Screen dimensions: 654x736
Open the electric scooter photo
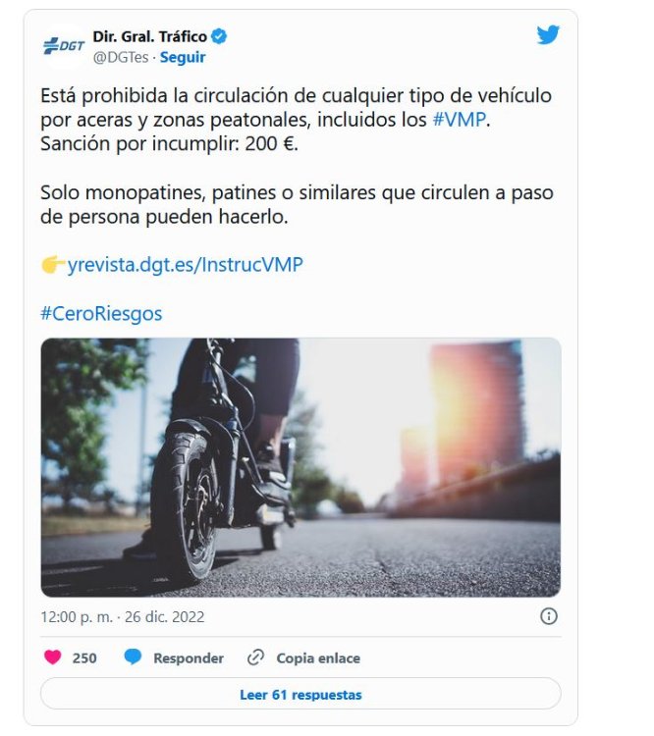coord(300,467)
